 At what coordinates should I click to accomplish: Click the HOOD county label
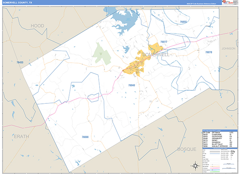tap(37, 26)
